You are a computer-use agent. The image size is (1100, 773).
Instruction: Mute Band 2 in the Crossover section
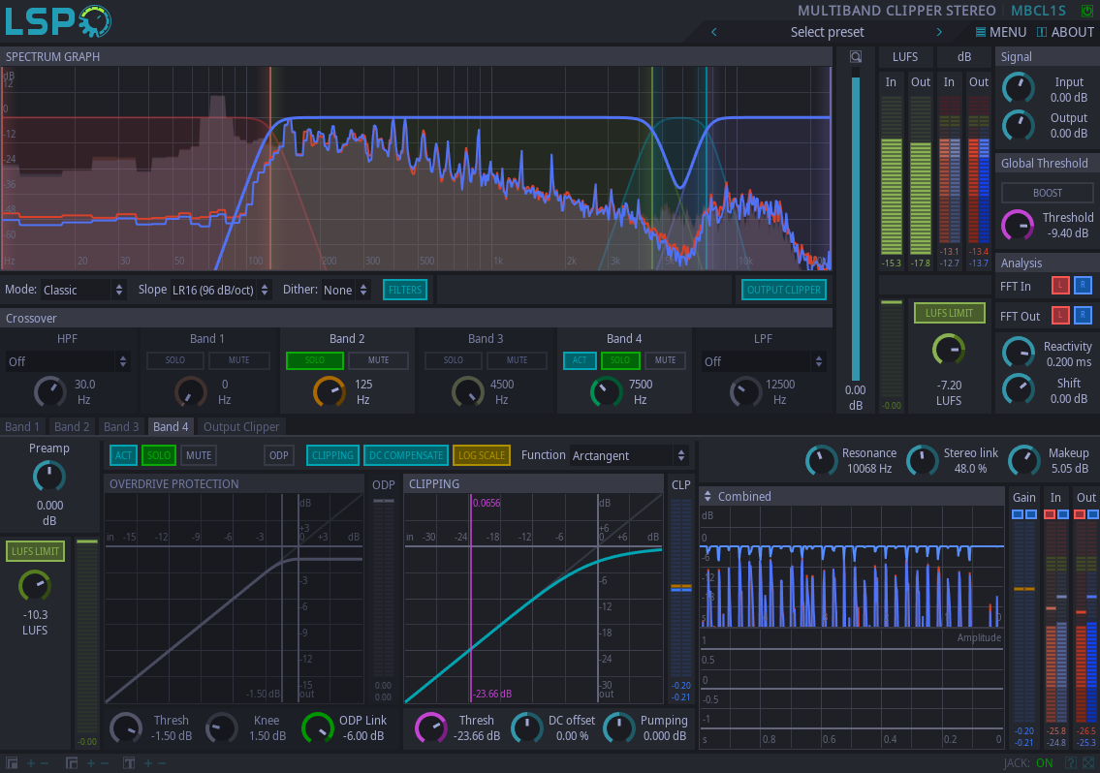378,360
